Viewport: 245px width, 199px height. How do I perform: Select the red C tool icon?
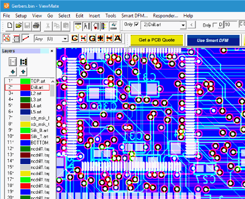[x=75, y=38]
